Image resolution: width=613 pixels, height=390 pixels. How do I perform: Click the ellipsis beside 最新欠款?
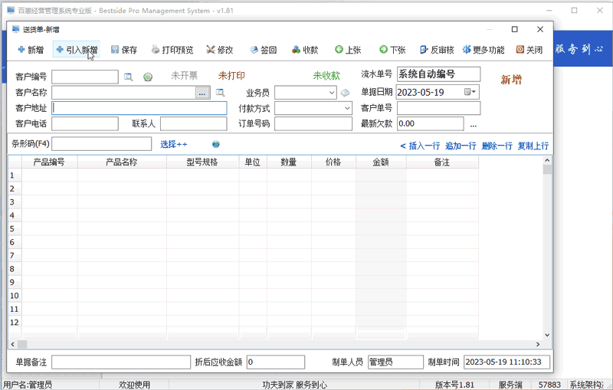pos(474,125)
